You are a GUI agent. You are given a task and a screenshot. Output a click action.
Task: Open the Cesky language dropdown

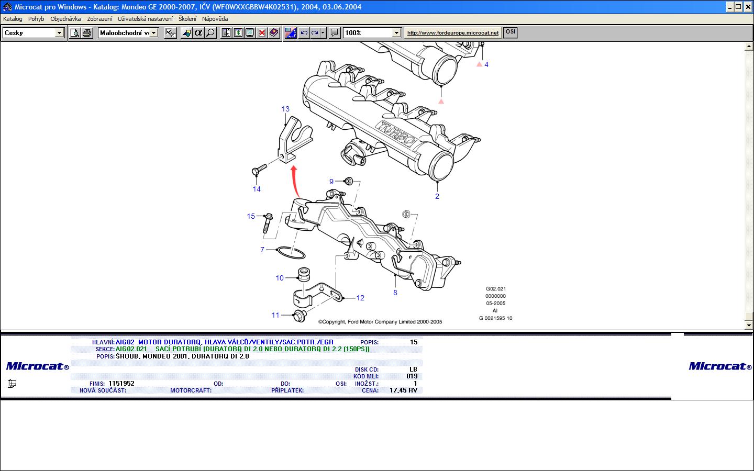click(59, 33)
